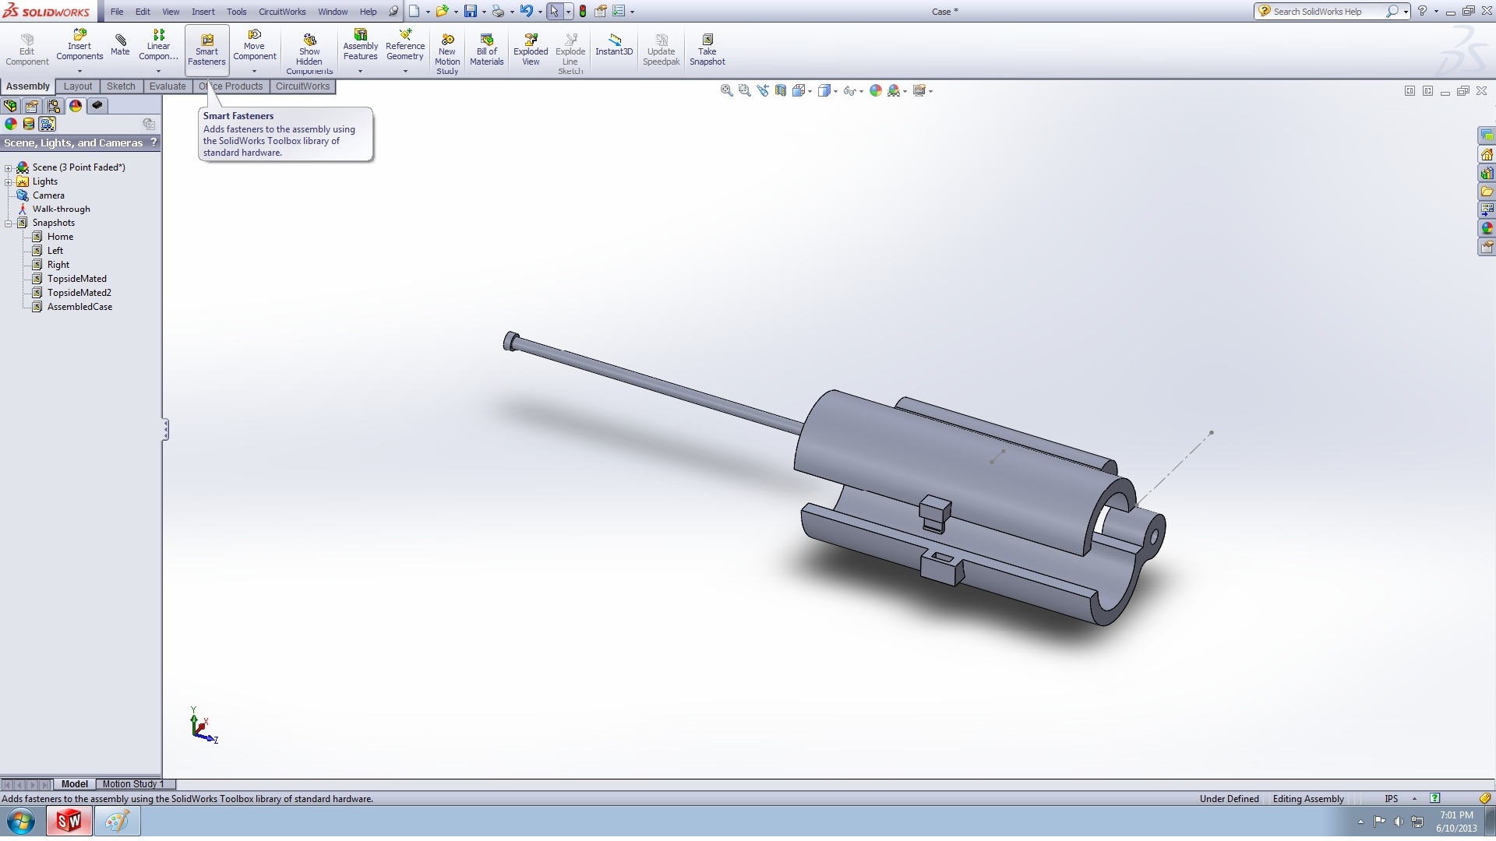Switch to the CircuitWorks command tab
The image size is (1496, 841).
[x=302, y=86]
